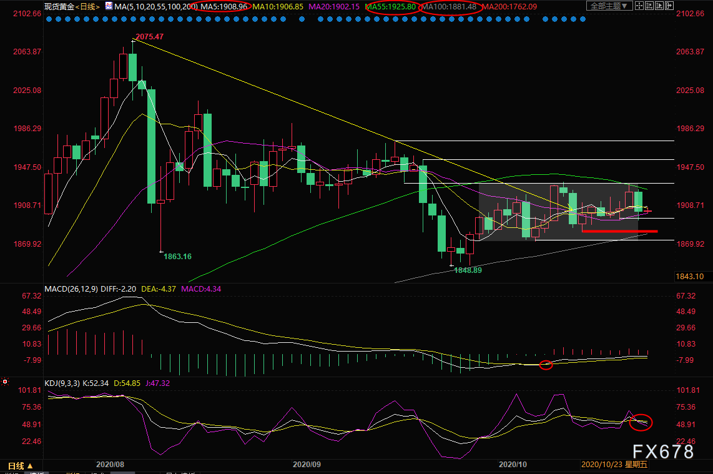
Task: Click the 1863.16 low price label
Action: (177, 257)
